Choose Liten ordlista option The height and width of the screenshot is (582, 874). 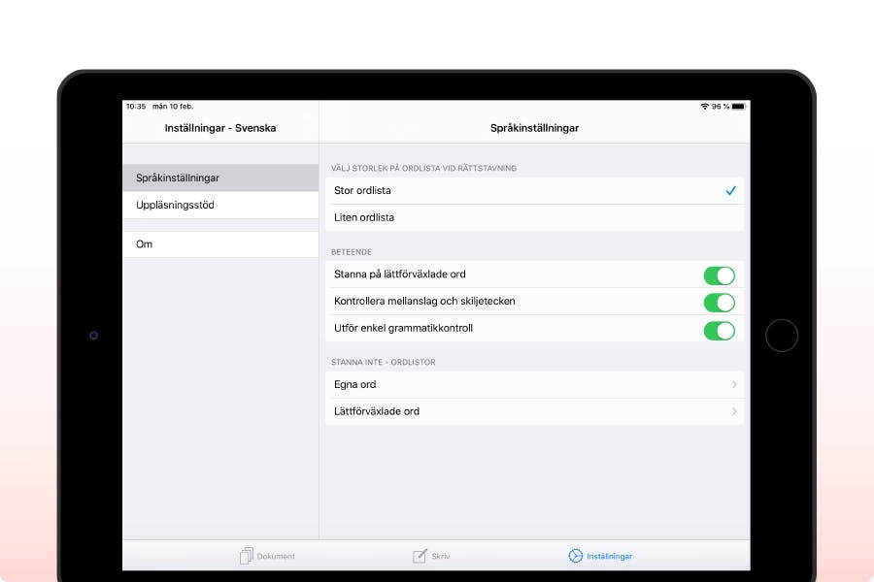(x=534, y=217)
